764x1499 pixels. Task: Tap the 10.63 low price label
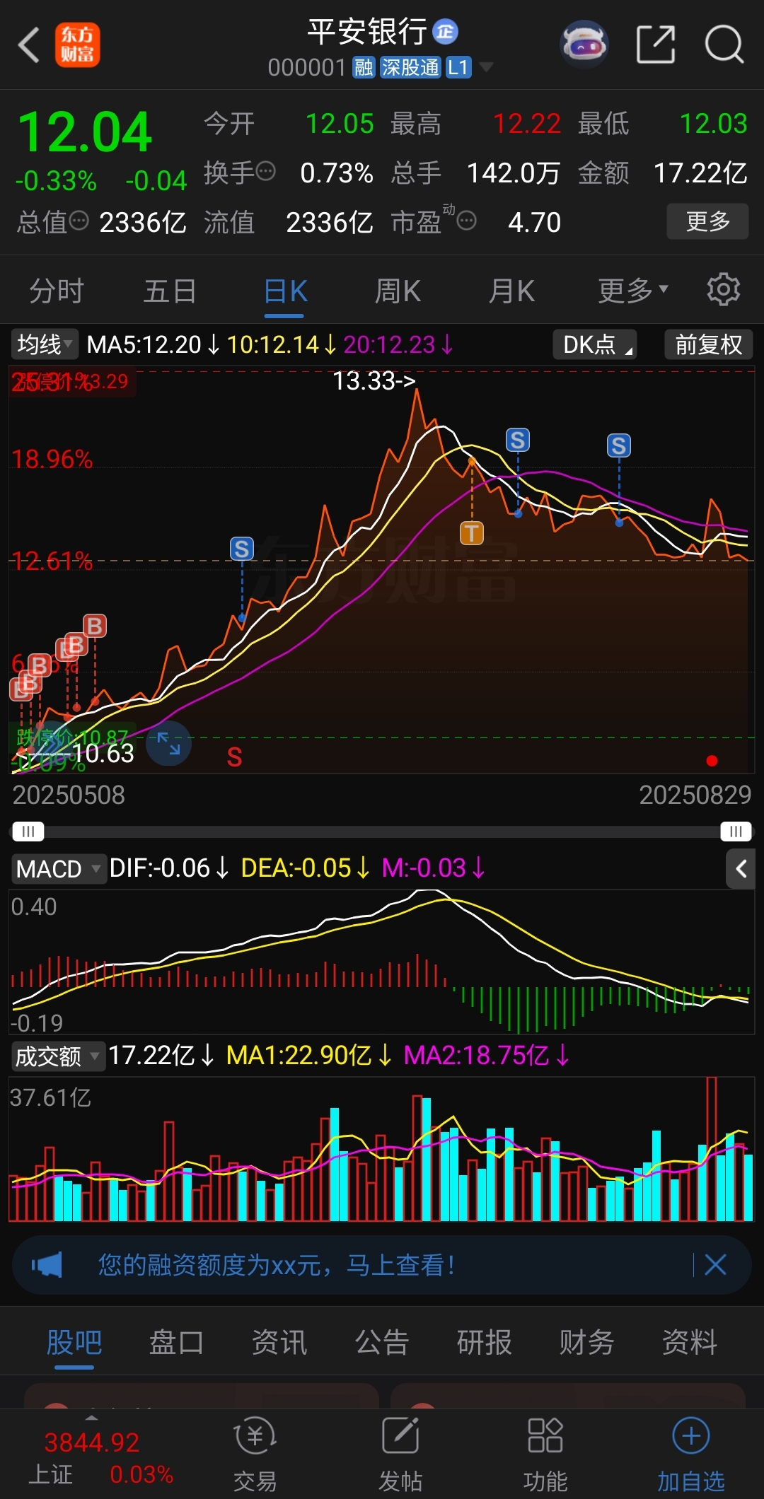tap(103, 754)
